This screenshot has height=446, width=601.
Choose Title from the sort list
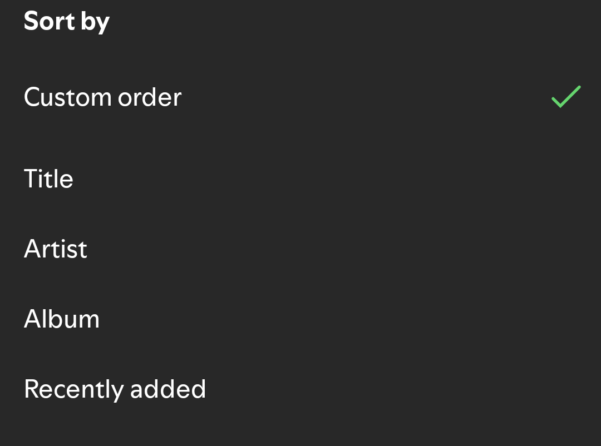coord(48,179)
